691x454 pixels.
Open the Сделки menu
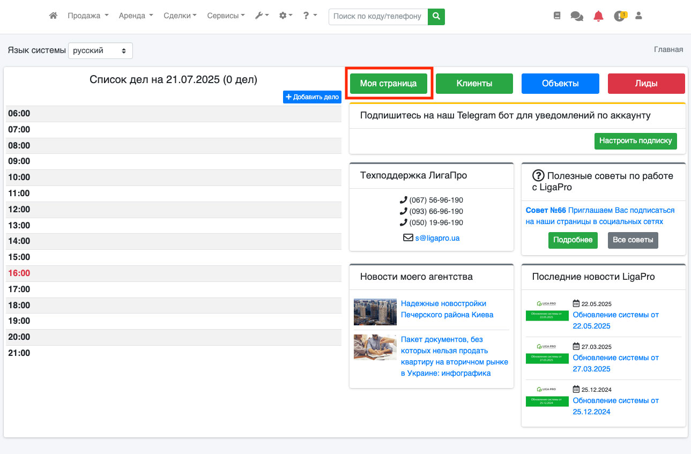[180, 16]
